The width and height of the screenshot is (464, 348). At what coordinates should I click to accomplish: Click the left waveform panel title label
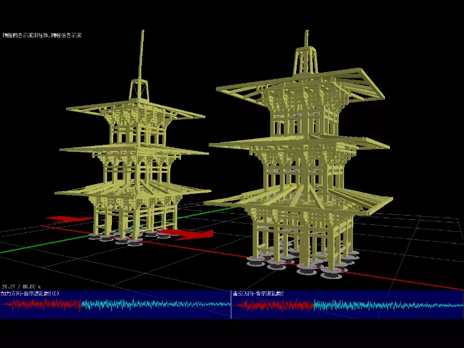pos(30,293)
